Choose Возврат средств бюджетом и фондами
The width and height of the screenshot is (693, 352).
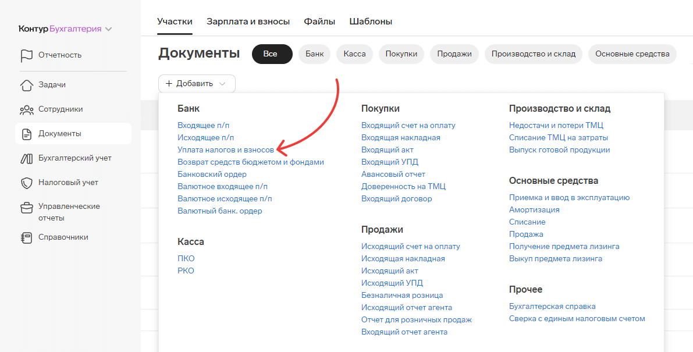[251, 162]
